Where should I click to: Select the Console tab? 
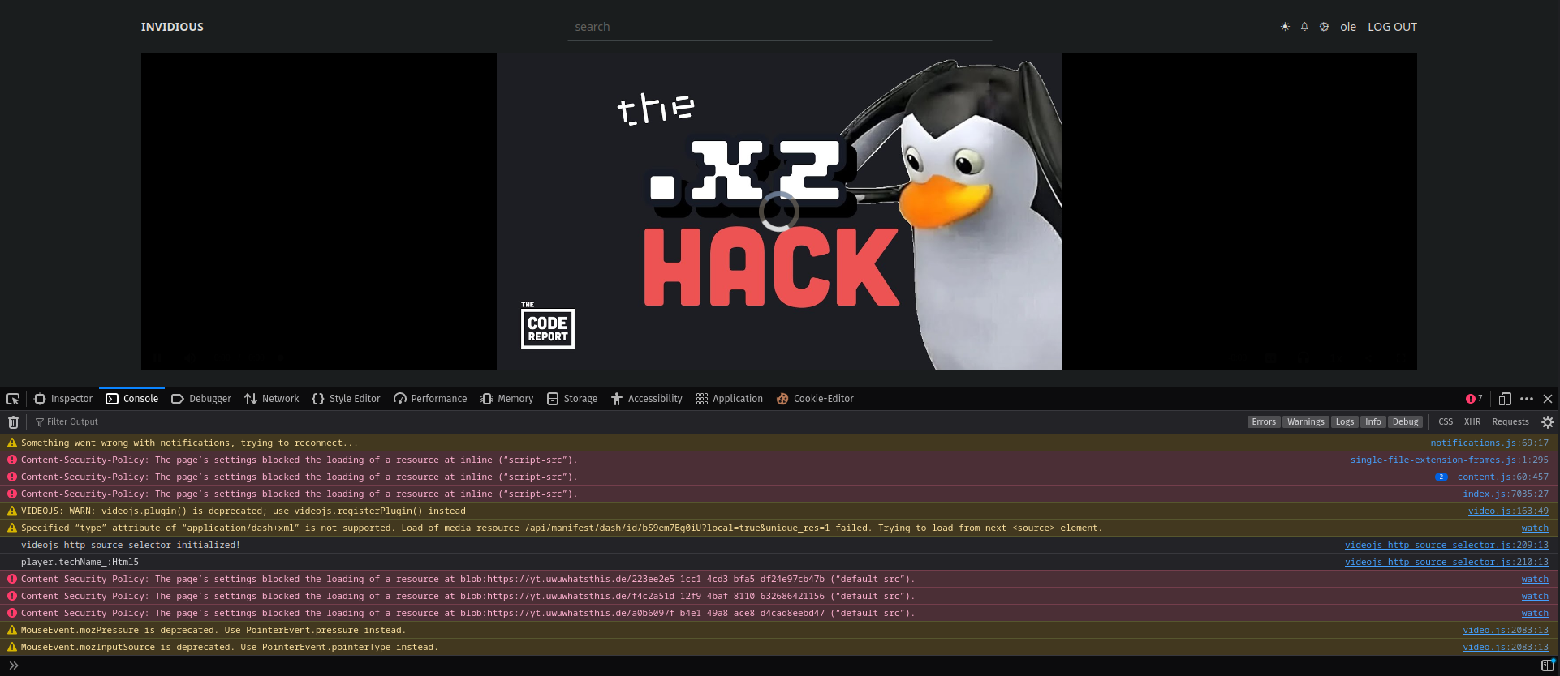[132, 399]
